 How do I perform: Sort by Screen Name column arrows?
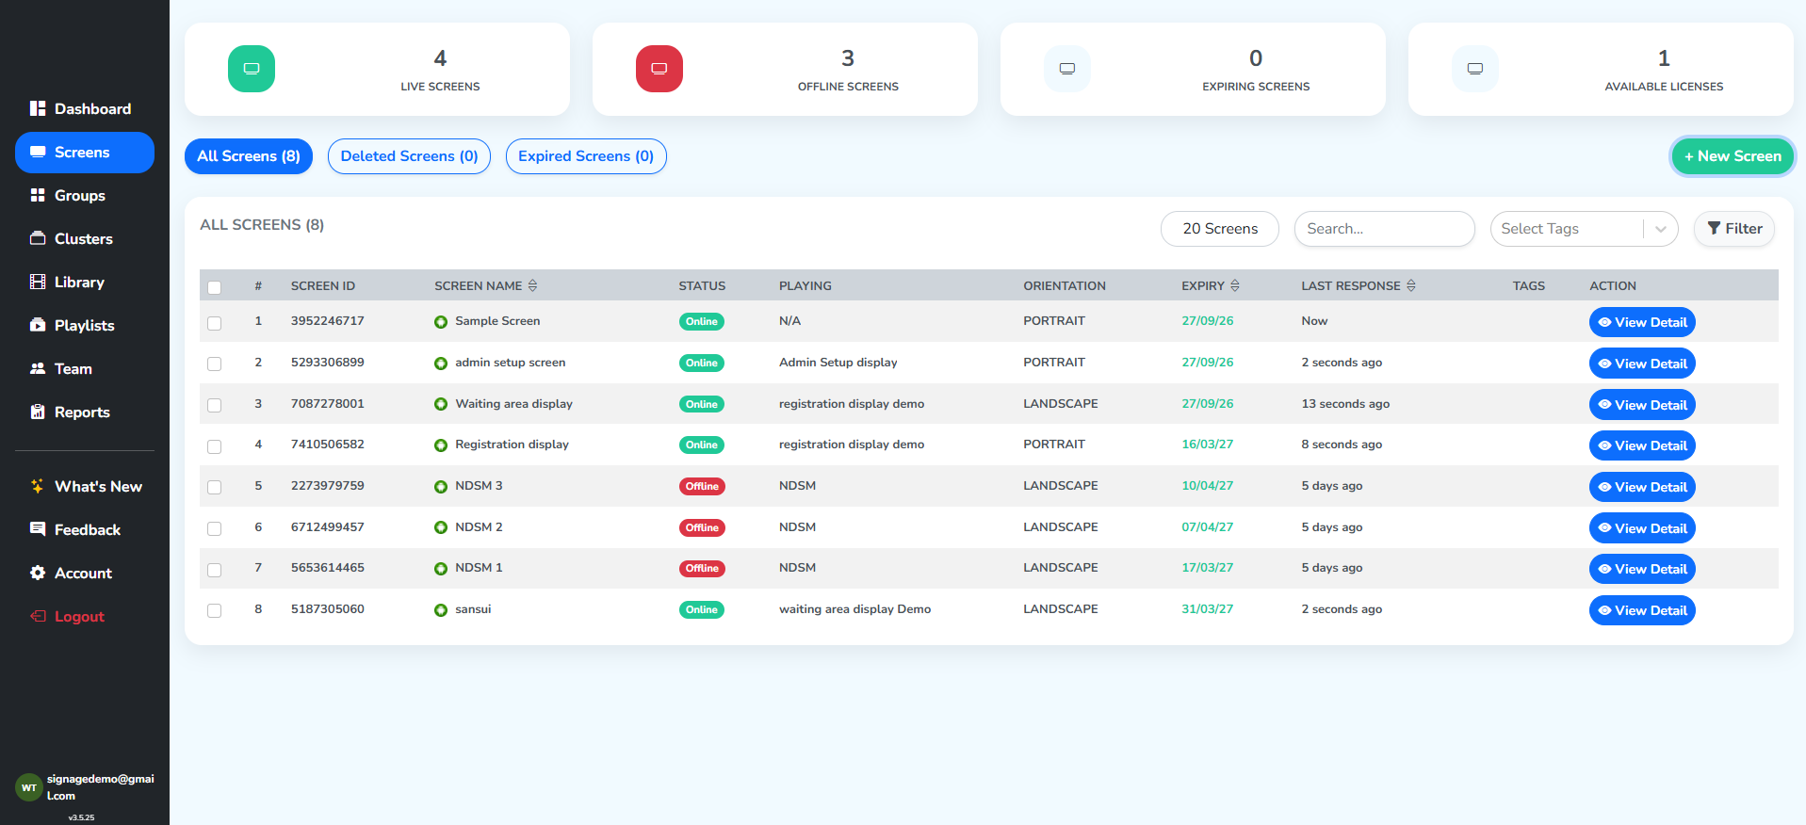[x=532, y=285]
